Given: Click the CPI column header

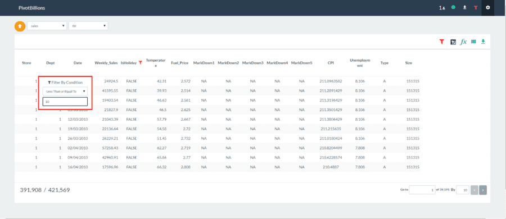Looking at the screenshot, I should click(x=331, y=63).
